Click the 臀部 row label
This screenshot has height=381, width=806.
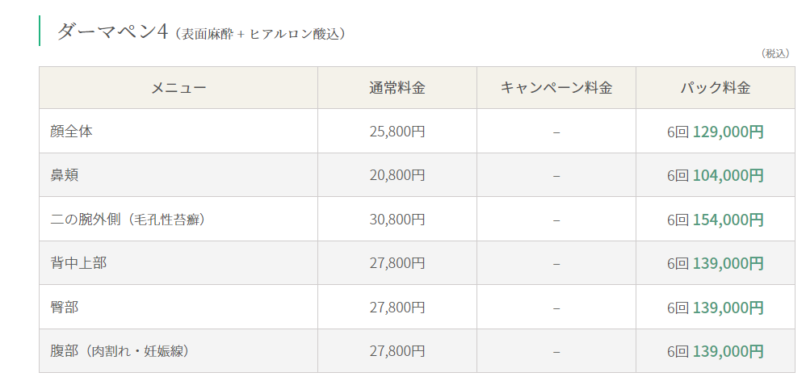tap(65, 308)
